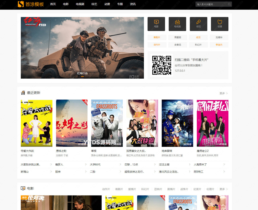Viewport: 258px width, 210px height.
Task: Open the 李连杰 tag link
Action: click(x=219, y=45)
